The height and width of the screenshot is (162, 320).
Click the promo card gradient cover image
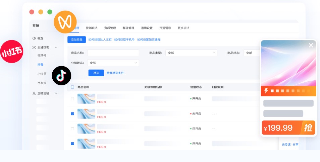coord(288,63)
